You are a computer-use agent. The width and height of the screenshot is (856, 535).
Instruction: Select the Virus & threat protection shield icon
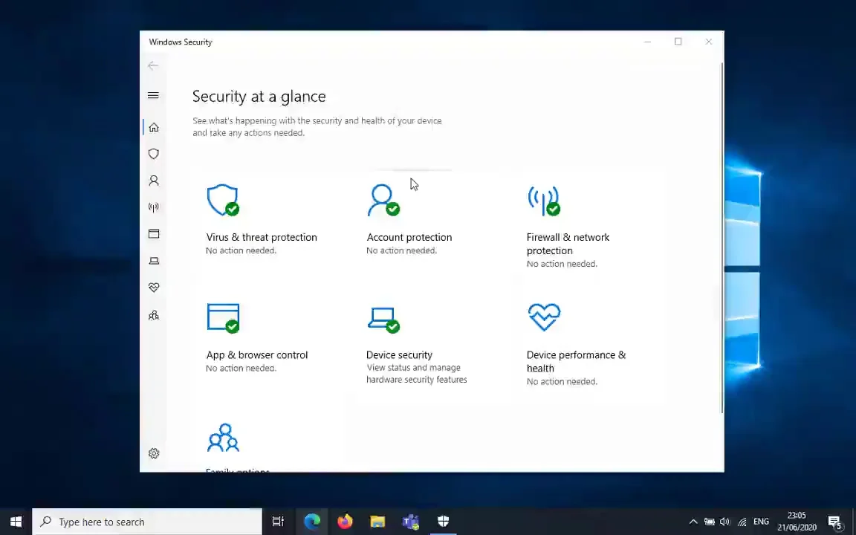(153, 154)
